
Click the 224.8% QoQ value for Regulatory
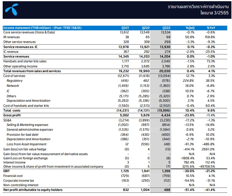pyautogui.click(x=188, y=81)
